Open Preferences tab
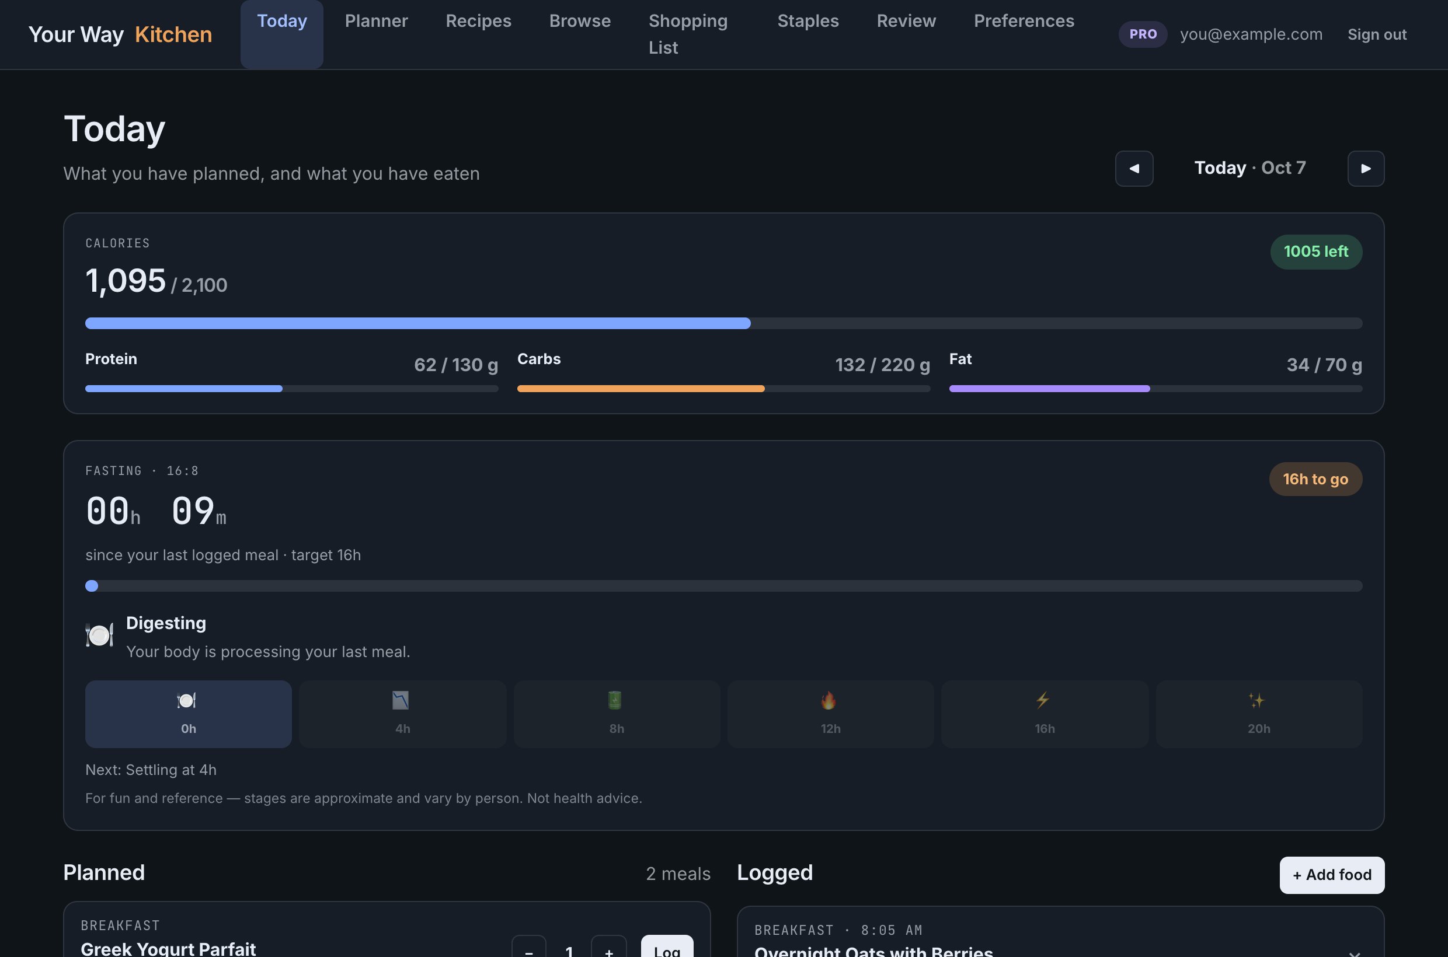Viewport: 1448px width, 957px height. [1024, 21]
